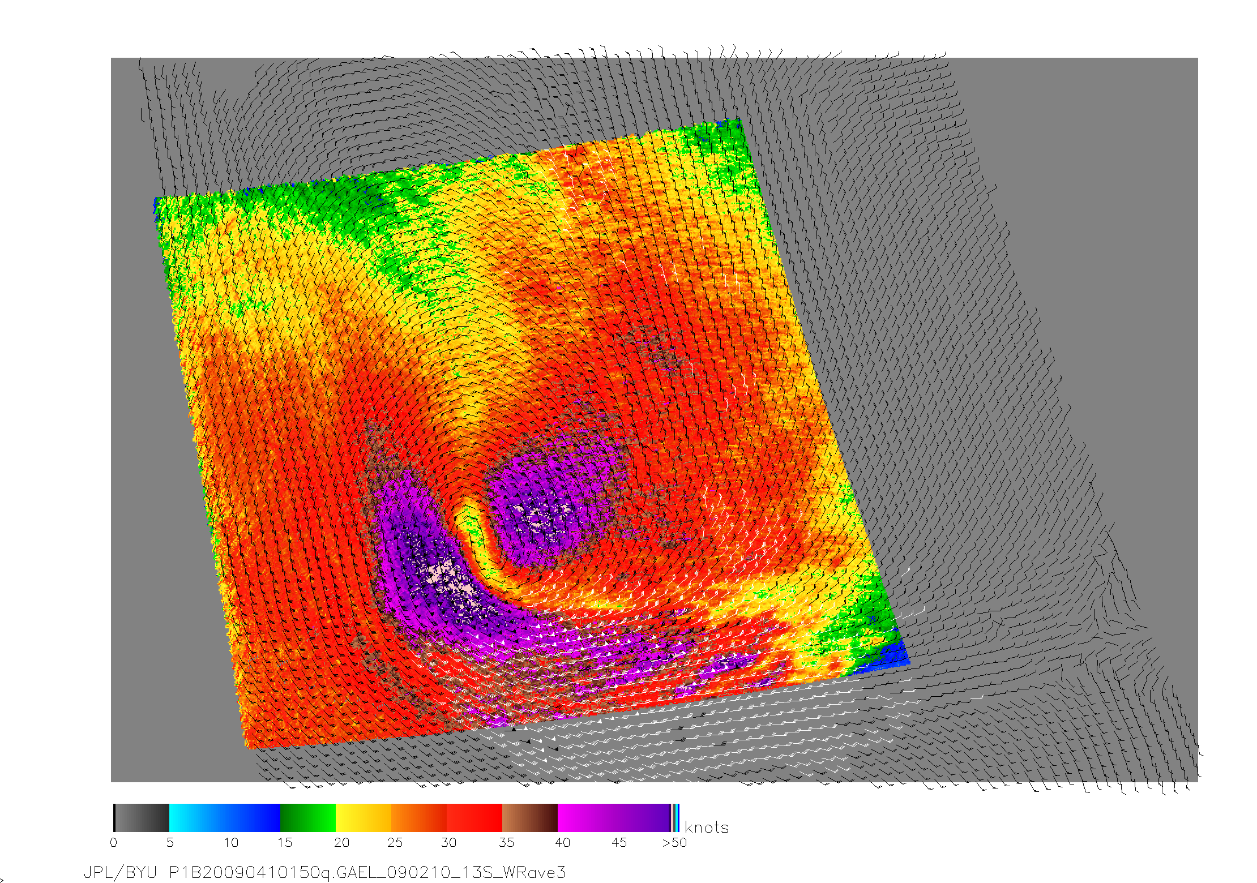Image resolution: width=1257 pixels, height=883 pixels.
Task: Click the JPL/BYU file name caption
Action: [x=324, y=872]
